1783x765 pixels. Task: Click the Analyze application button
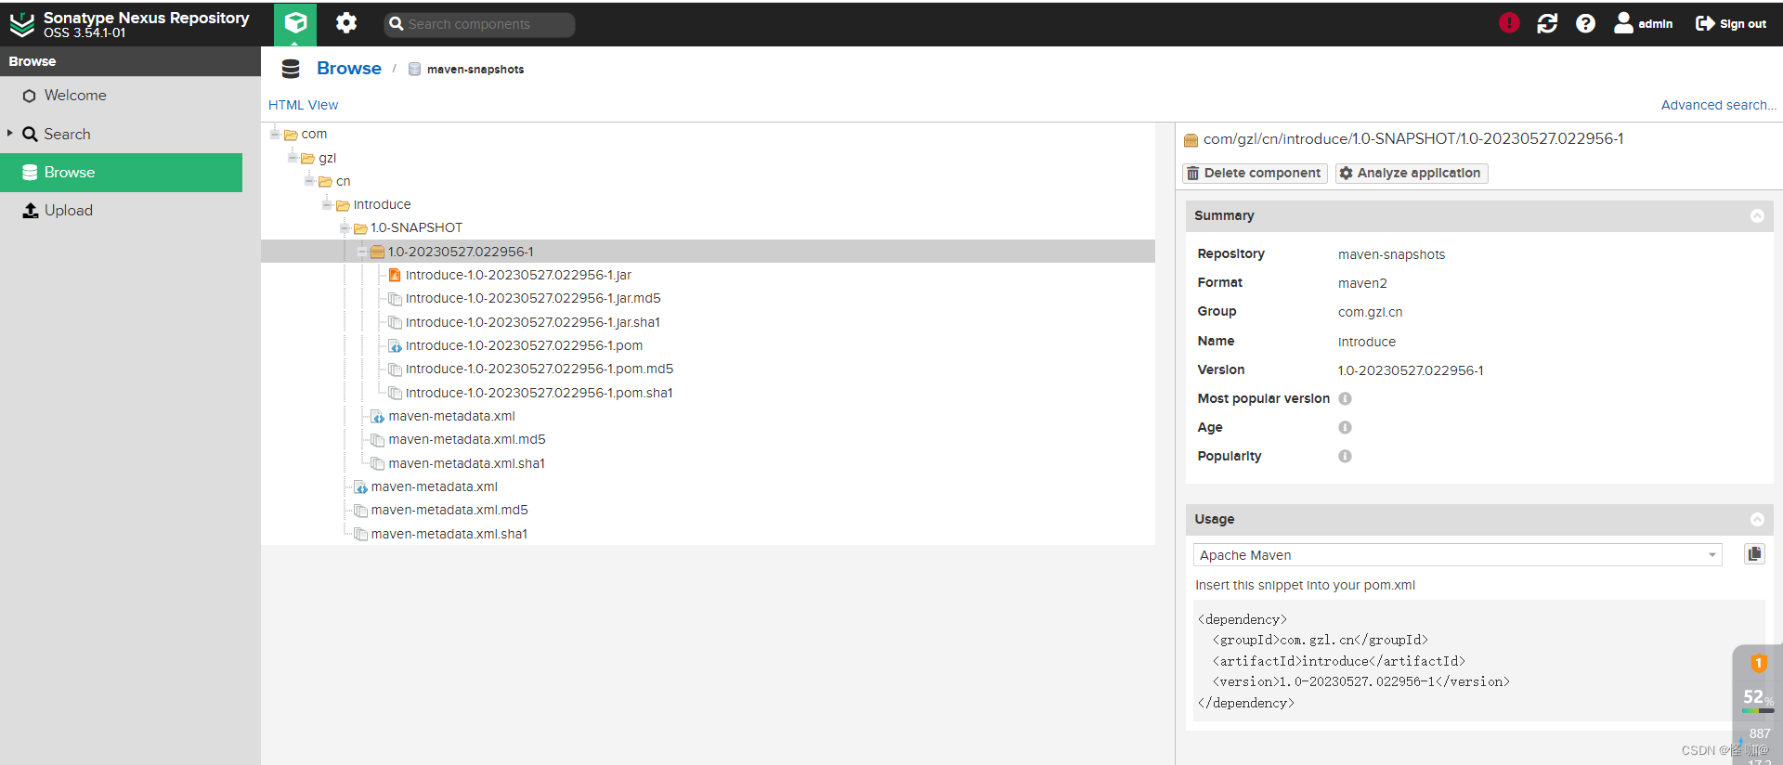(1412, 173)
